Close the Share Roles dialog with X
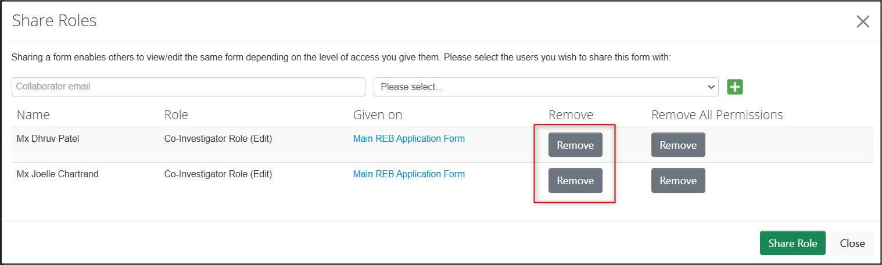Viewport: 882px width, 265px height. coord(862,22)
